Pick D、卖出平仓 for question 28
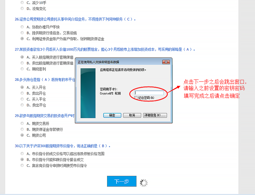This screenshot has width=255, height=195. [x=22, y=105]
